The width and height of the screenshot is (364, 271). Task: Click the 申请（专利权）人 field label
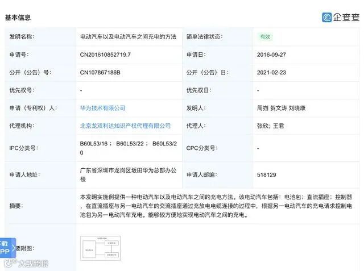point(33,108)
